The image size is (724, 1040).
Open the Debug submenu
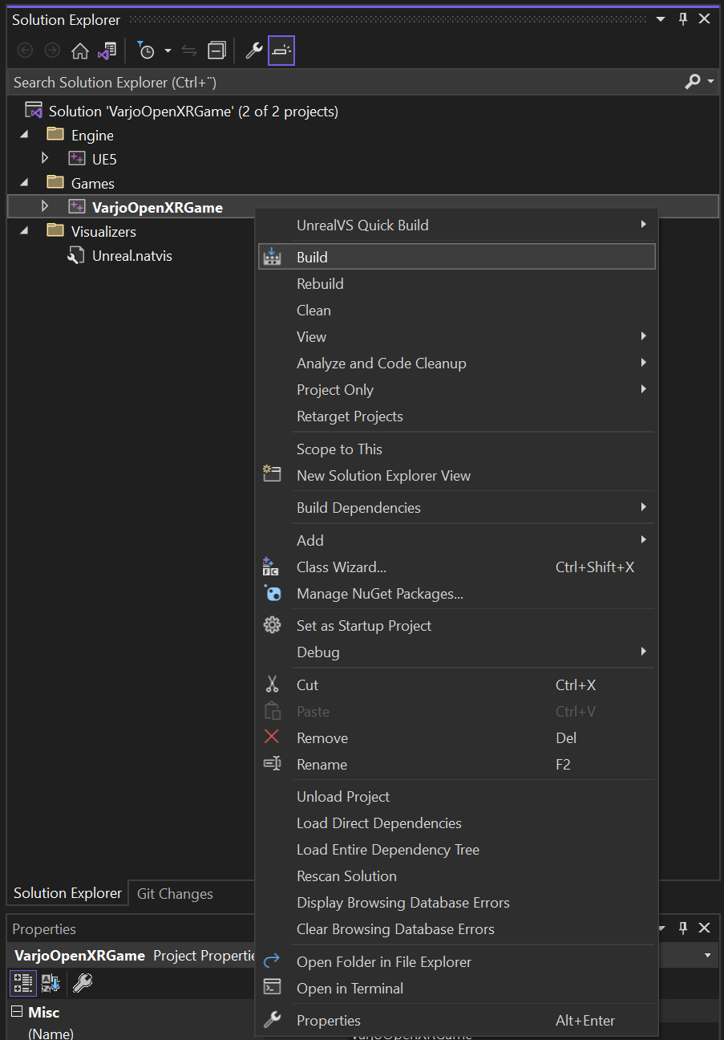coord(456,652)
